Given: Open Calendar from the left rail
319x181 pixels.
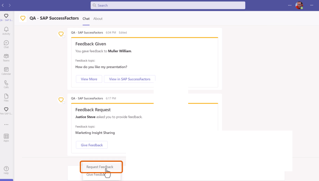Looking at the screenshot, I should [6, 71].
